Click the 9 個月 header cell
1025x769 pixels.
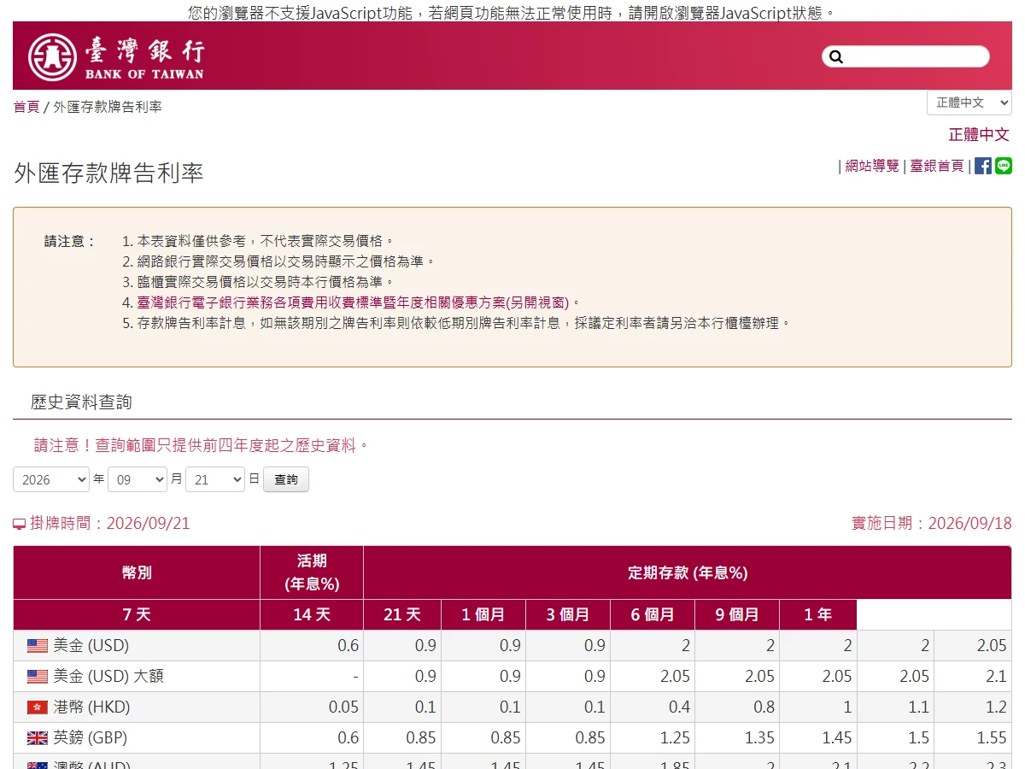tap(737, 614)
